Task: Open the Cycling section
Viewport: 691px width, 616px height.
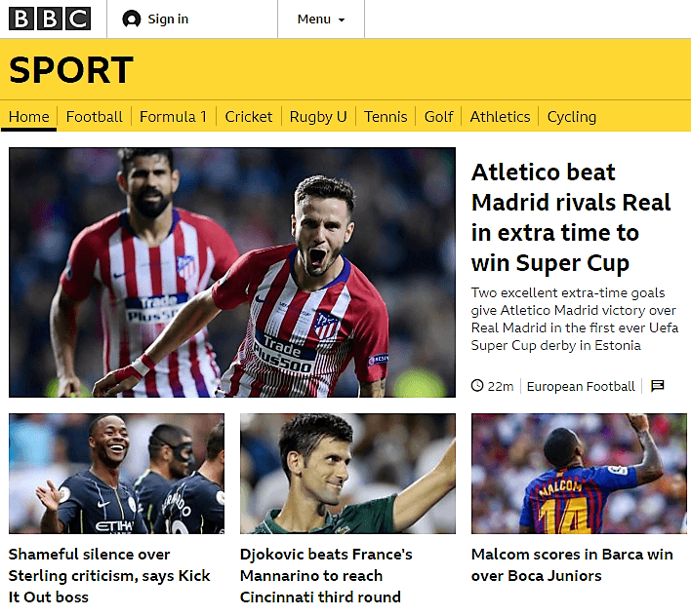Action: 572,117
